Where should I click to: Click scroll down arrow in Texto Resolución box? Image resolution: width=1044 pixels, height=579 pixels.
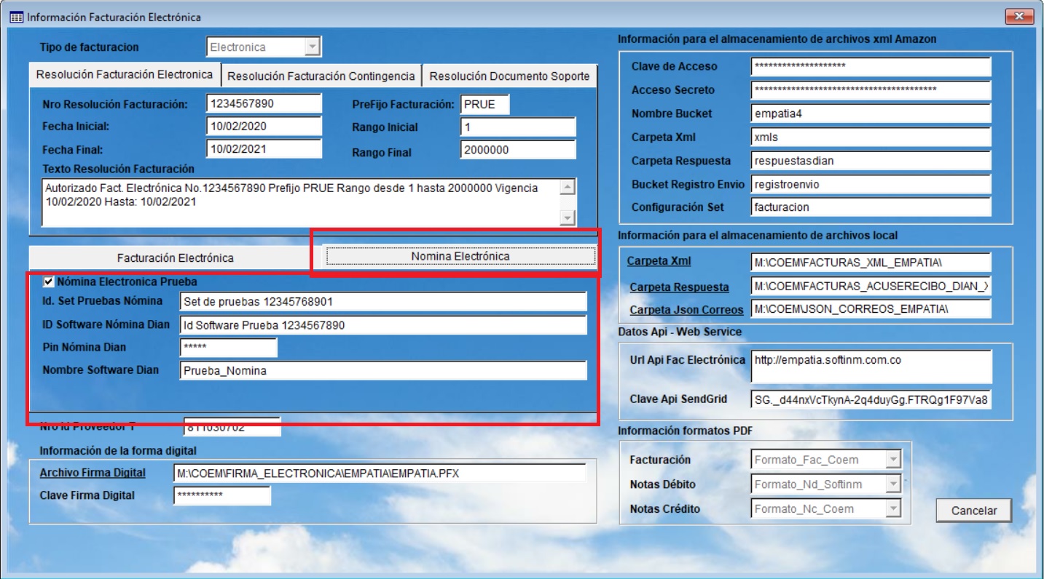coord(568,217)
